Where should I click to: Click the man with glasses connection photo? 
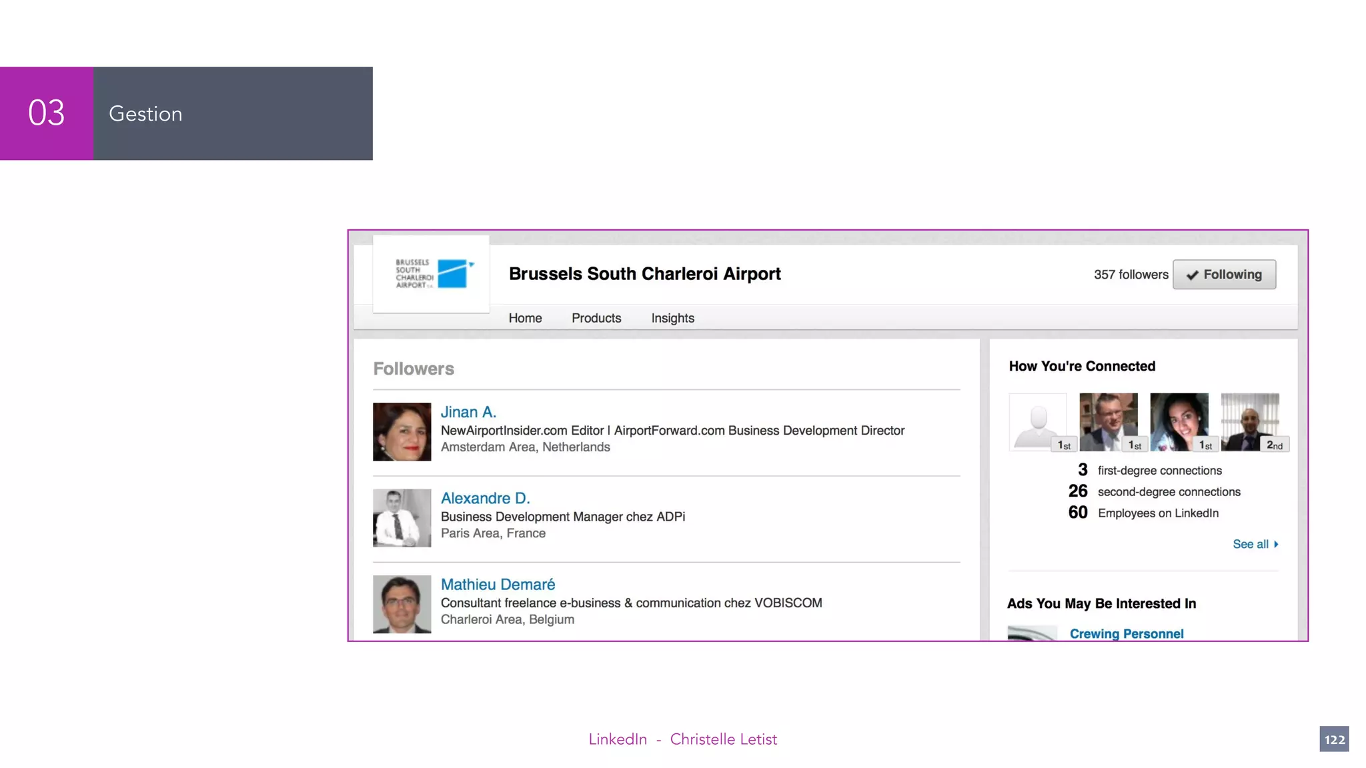click(1109, 422)
